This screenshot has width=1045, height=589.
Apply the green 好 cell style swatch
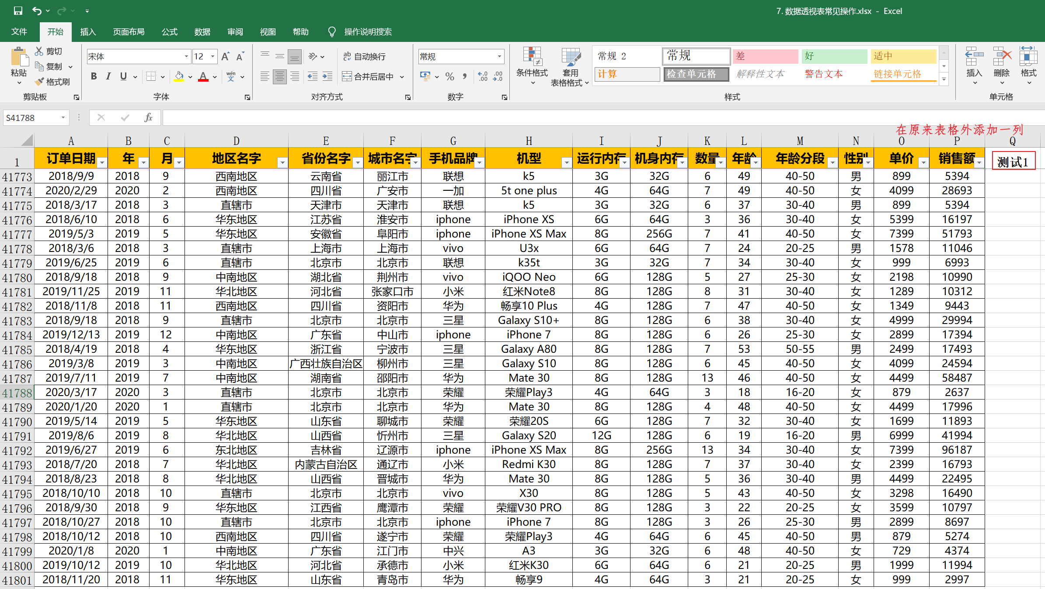click(x=834, y=56)
